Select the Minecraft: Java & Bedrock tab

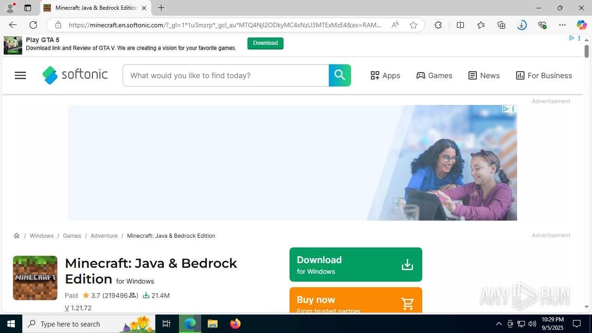pos(96,8)
